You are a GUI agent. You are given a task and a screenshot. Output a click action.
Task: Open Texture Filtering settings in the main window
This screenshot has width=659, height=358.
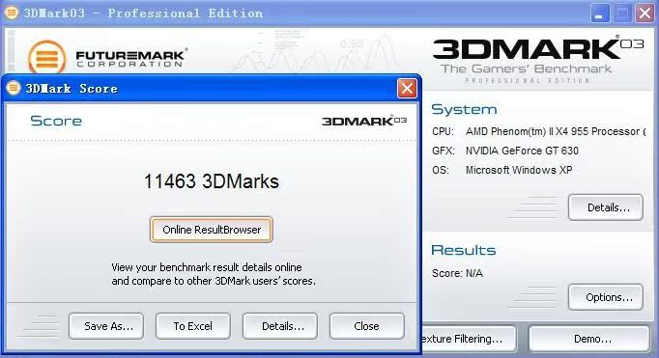click(469, 339)
